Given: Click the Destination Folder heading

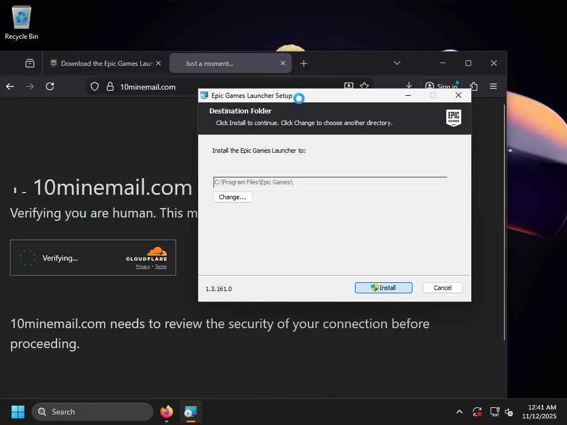Looking at the screenshot, I should click(240, 111).
